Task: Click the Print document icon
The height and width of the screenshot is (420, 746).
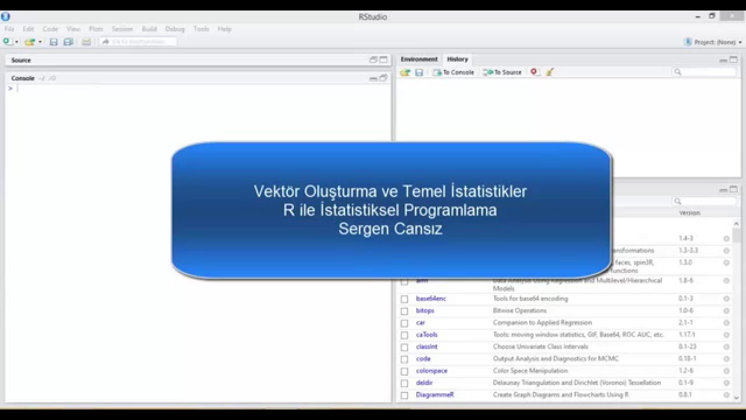Action: click(x=86, y=42)
